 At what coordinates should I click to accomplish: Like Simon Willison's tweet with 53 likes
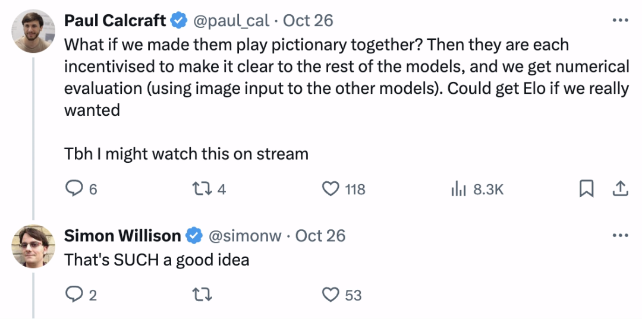coord(330,295)
